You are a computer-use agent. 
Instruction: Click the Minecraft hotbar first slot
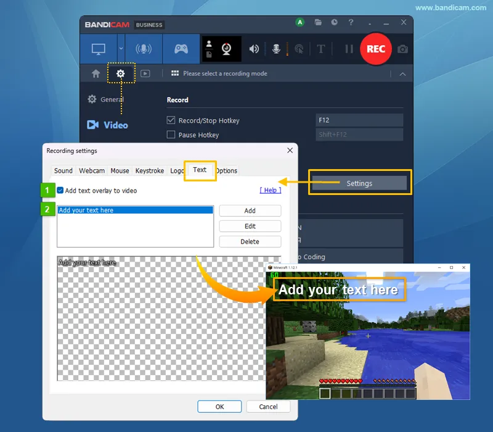pos(325,393)
